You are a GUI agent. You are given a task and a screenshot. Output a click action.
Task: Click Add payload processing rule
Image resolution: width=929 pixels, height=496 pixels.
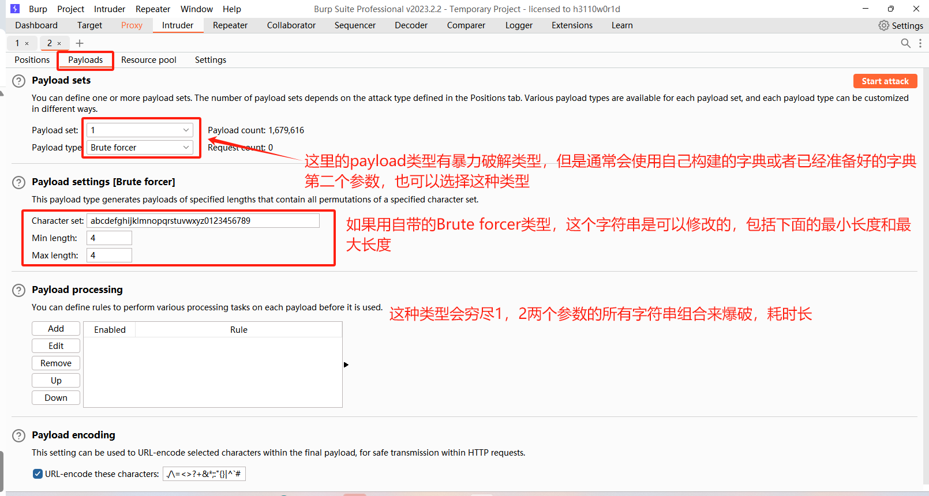tap(56, 329)
